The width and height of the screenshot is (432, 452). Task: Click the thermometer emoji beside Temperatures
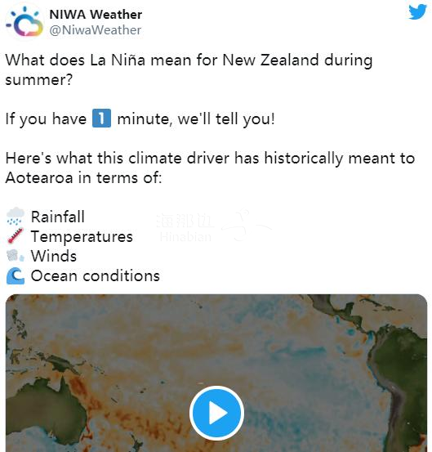[x=16, y=235]
